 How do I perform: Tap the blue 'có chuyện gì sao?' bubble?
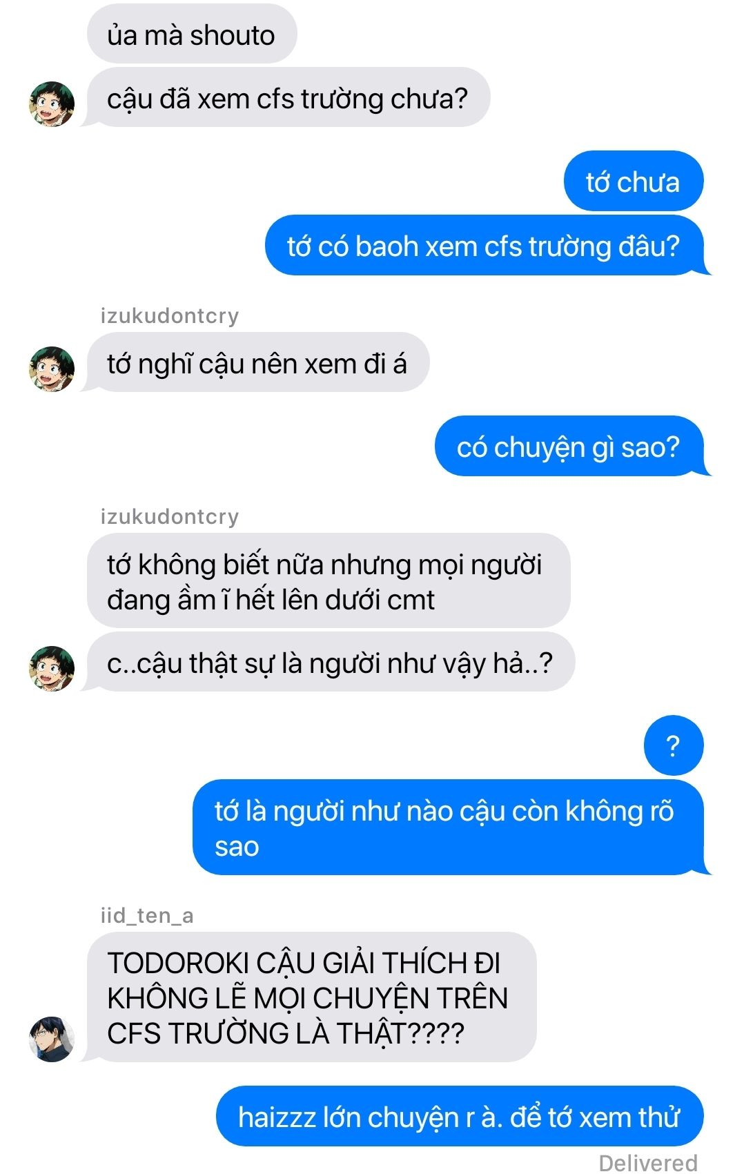point(571,446)
